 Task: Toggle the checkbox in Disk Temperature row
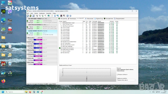117,43
